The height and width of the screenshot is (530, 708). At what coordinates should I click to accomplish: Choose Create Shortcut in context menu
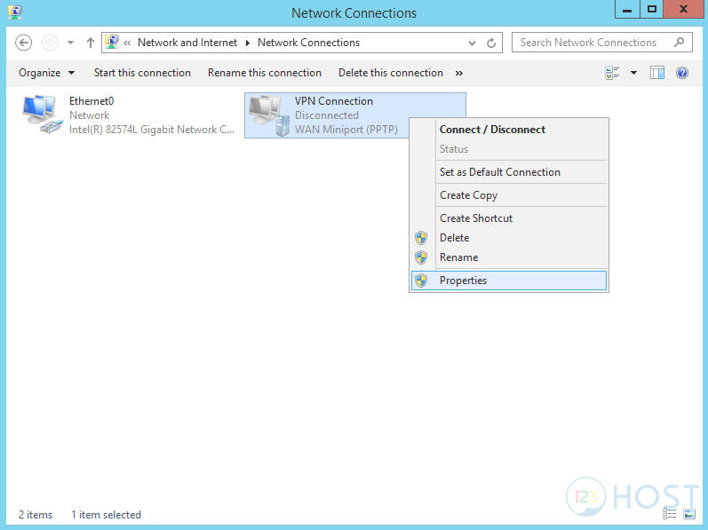click(509, 218)
